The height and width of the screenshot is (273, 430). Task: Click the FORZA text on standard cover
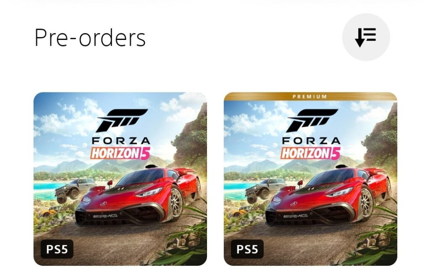[x=121, y=141]
